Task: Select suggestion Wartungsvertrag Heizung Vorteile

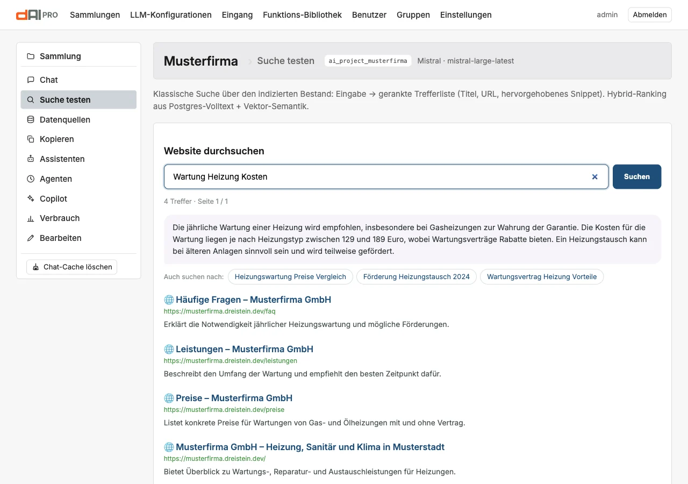Action: point(542,277)
